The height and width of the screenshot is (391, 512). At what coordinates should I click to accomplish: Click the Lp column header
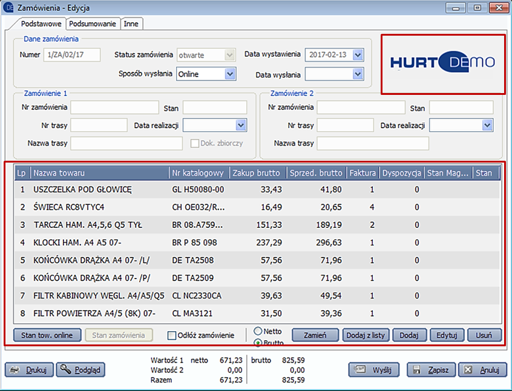(22, 173)
